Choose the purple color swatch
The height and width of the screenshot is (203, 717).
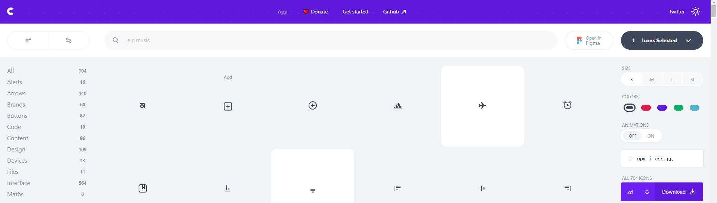click(x=662, y=108)
